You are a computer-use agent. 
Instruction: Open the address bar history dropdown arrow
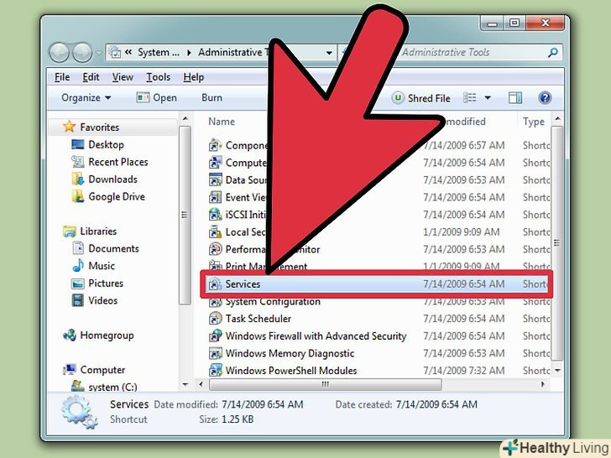tap(329, 53)
